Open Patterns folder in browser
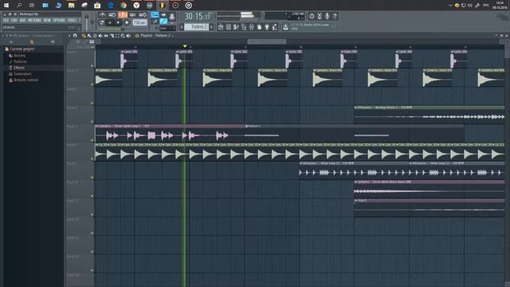The height and width of the screenshot is (287, 510). 20,61
